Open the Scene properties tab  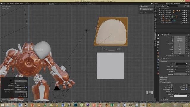(158, 50)
